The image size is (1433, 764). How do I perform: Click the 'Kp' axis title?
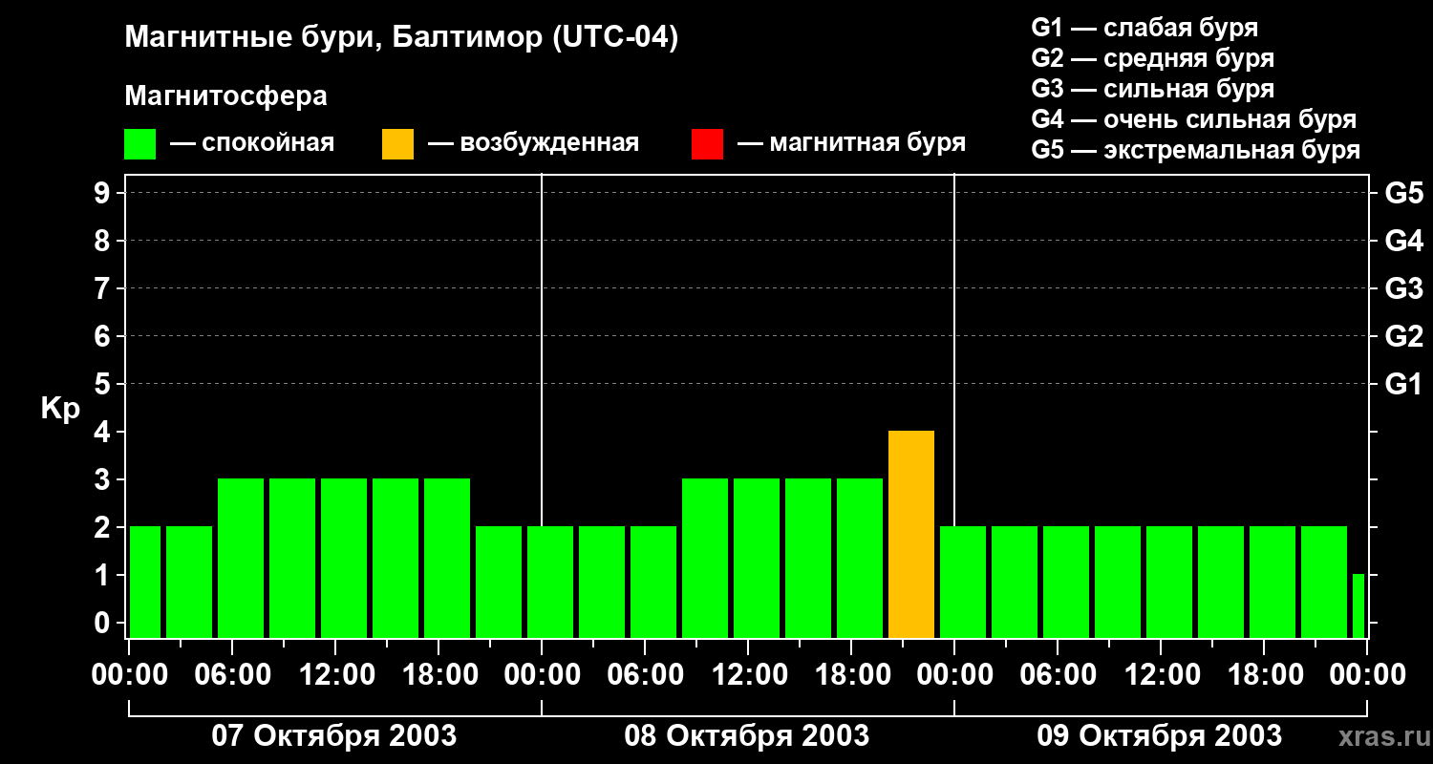click(60, 409)
